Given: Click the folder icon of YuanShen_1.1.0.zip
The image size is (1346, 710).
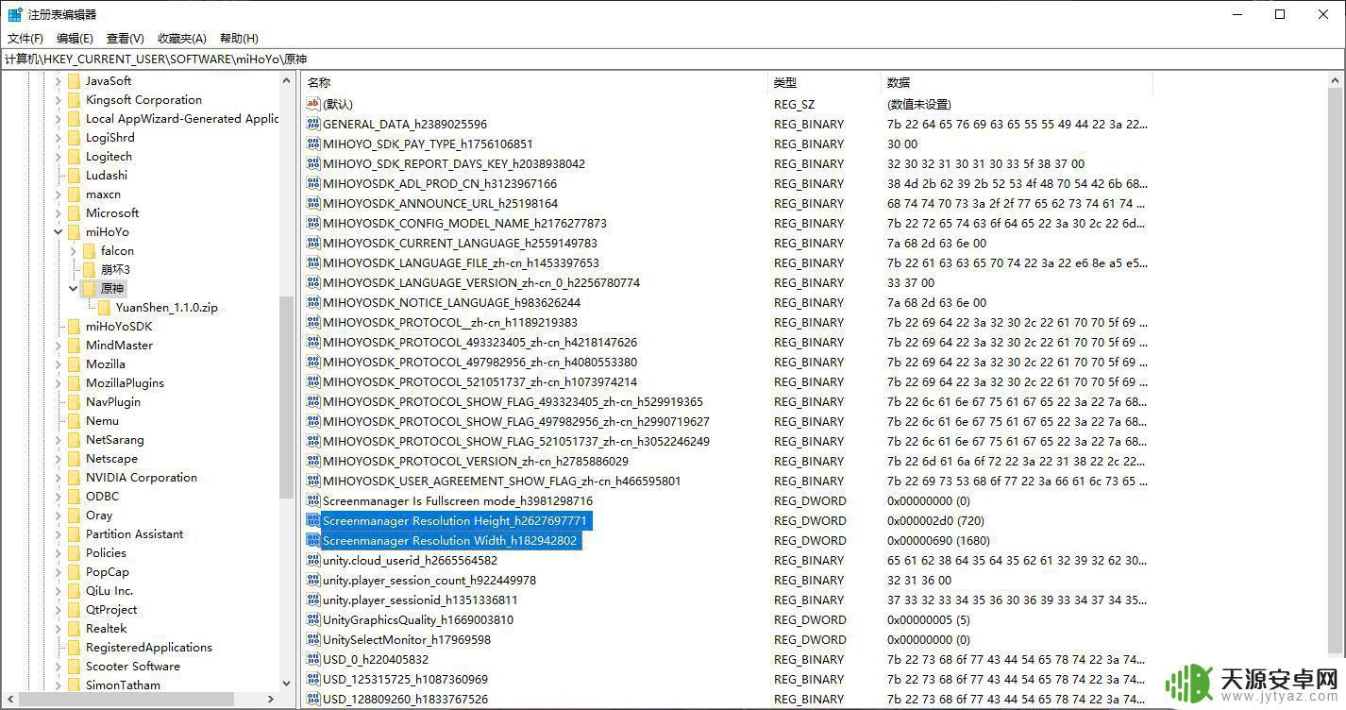Looking at the screenshot, I should tap(104, 307).
